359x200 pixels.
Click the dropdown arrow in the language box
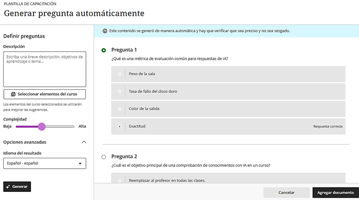[80, 164]
